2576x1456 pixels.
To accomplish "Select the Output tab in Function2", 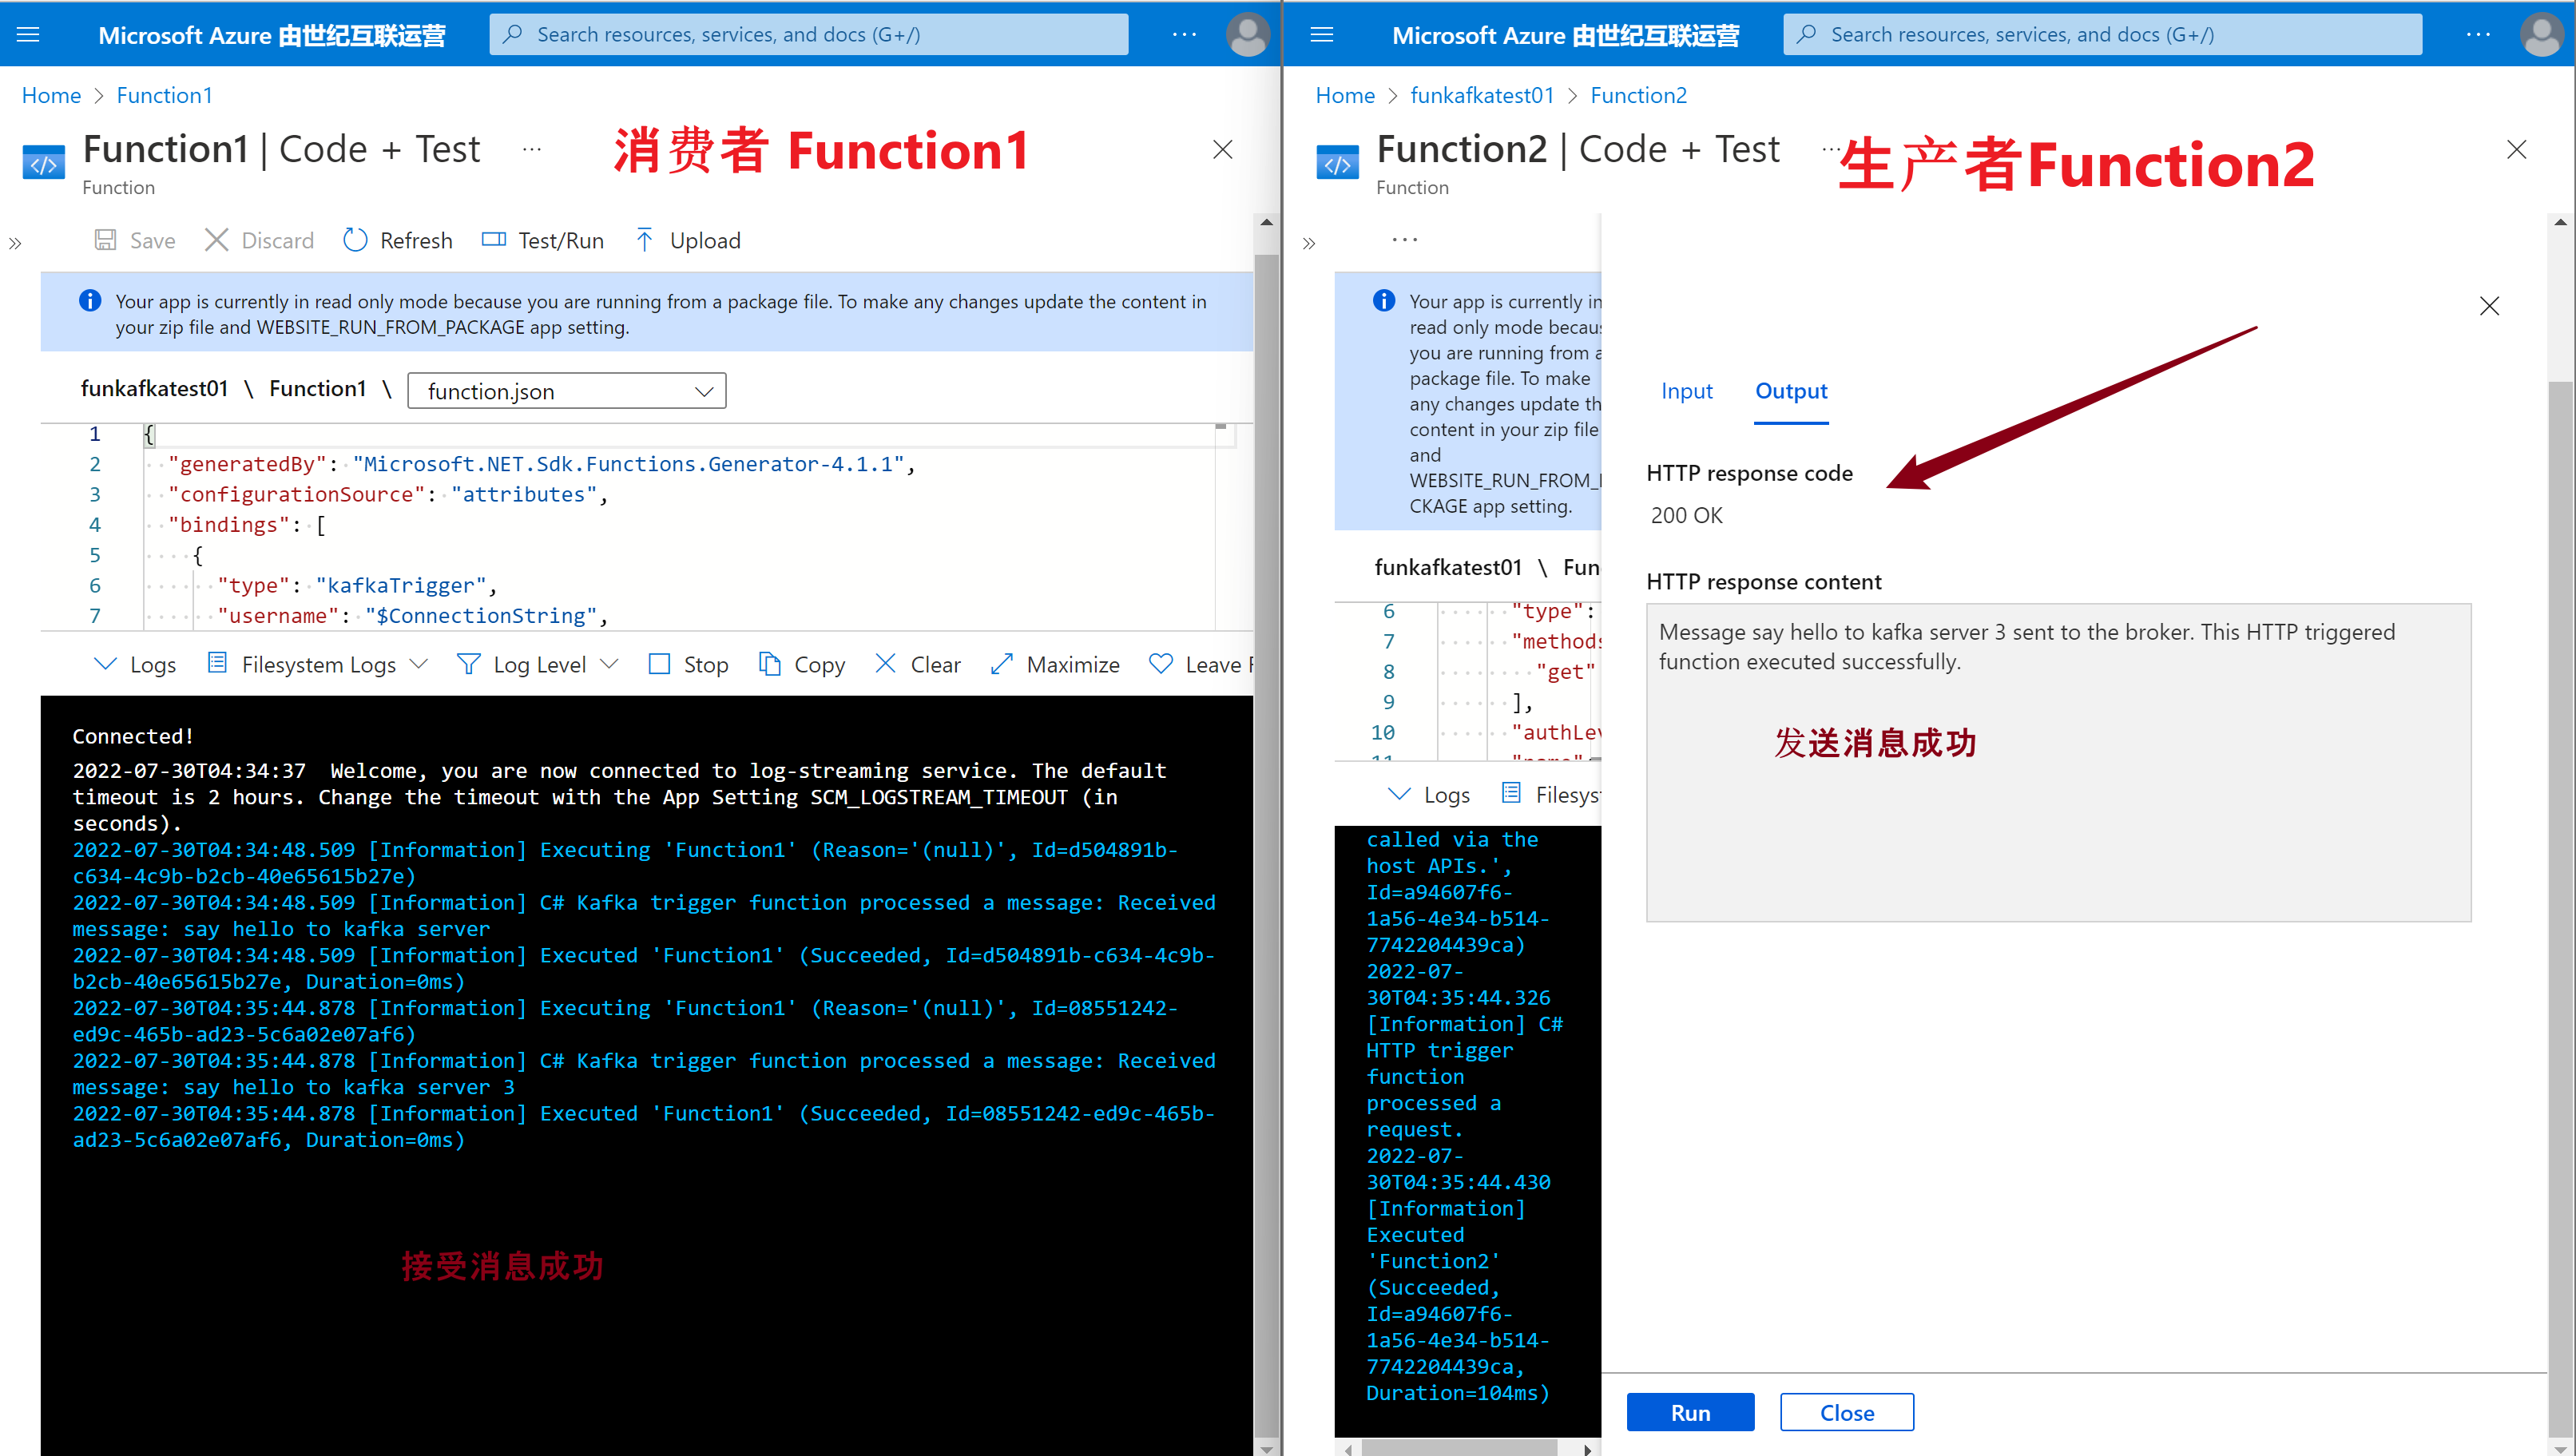I will [x=1791, y=389].
